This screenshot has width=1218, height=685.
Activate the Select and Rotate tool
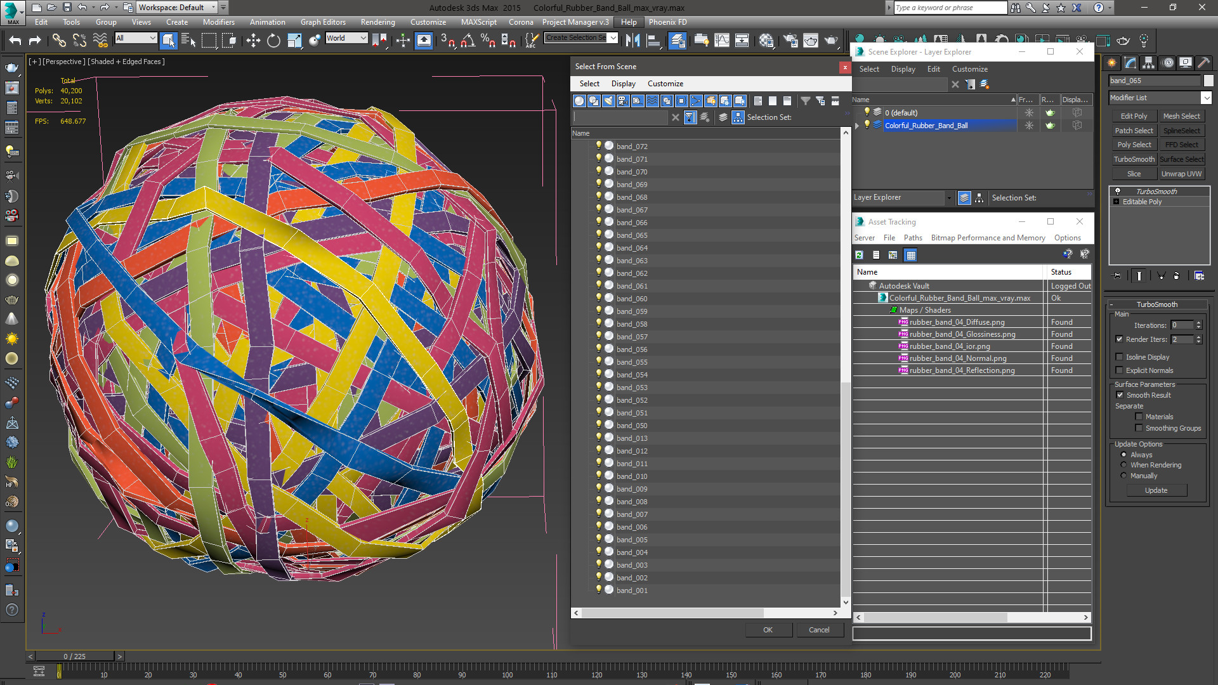(273, 41)
